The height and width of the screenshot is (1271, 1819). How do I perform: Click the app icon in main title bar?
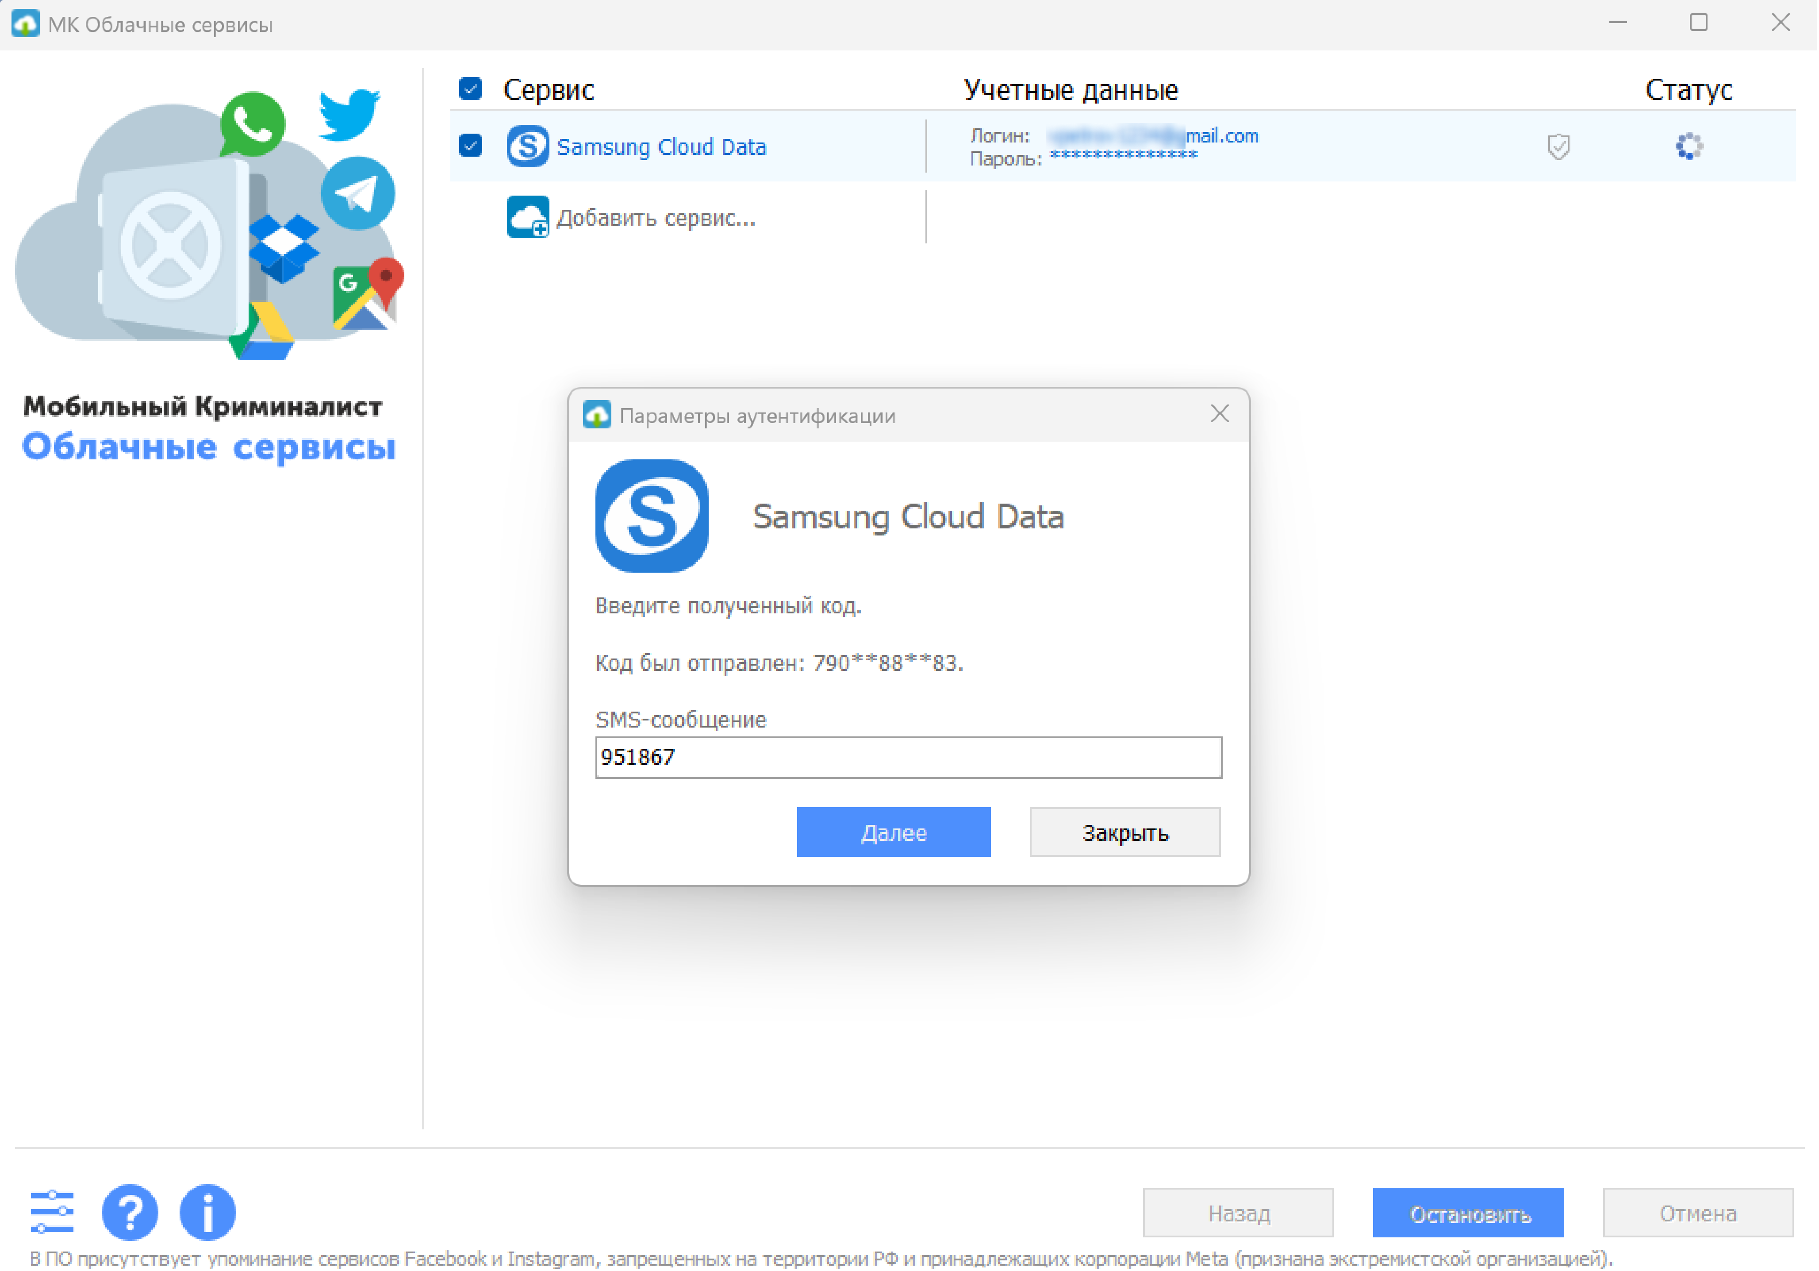tap(25, 24)
